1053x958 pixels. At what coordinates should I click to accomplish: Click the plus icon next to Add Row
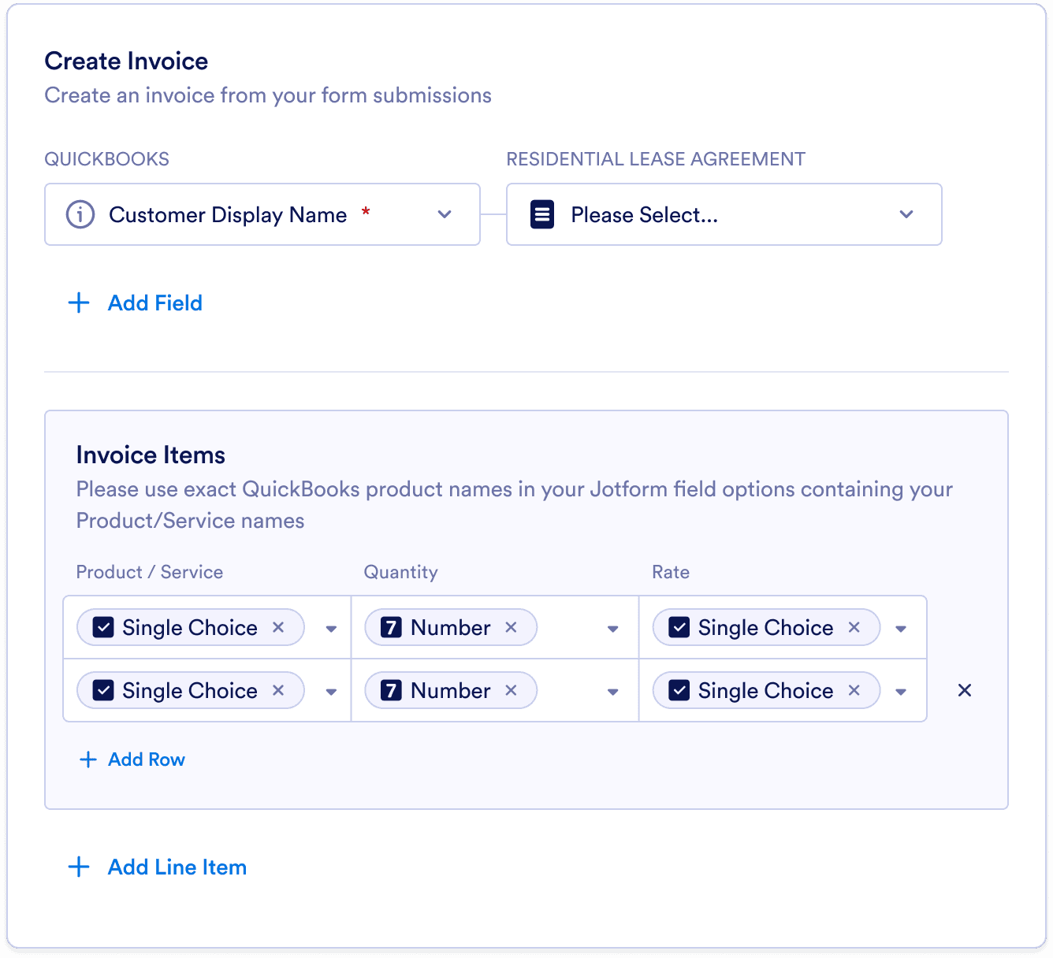[x=87, y=759]
